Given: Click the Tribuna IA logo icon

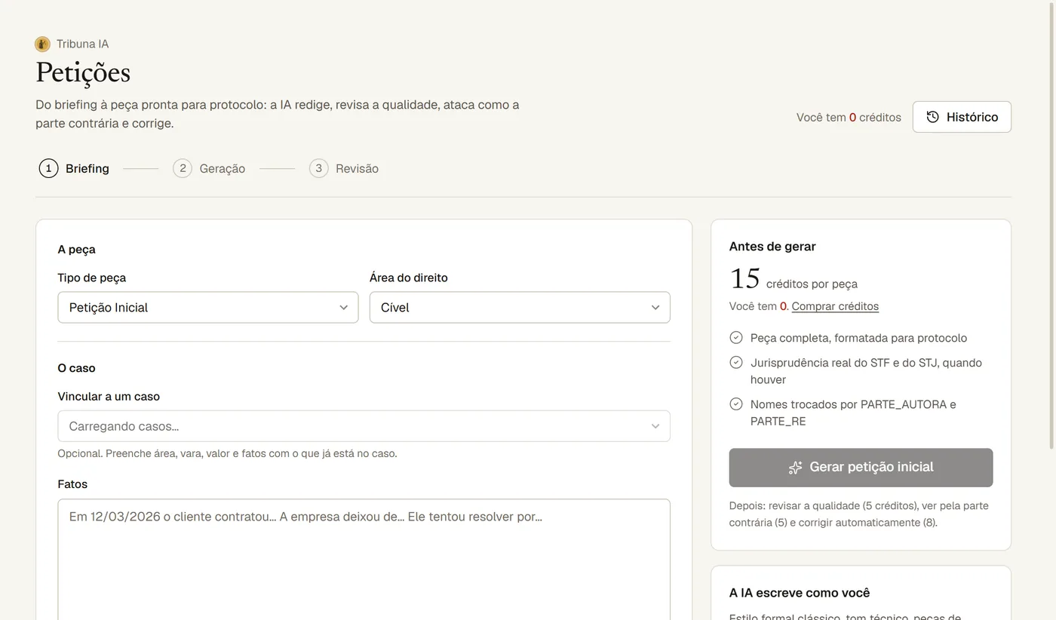Looking at the screenshot, I should click(42, 44).
